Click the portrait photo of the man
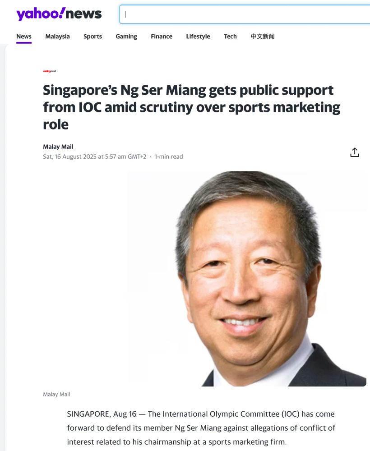Screen dimensions: 370x451 click(247, 279)
